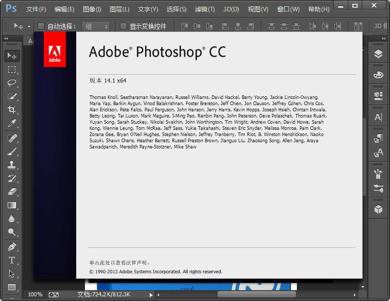Open the 选择(S) menu

176,9
